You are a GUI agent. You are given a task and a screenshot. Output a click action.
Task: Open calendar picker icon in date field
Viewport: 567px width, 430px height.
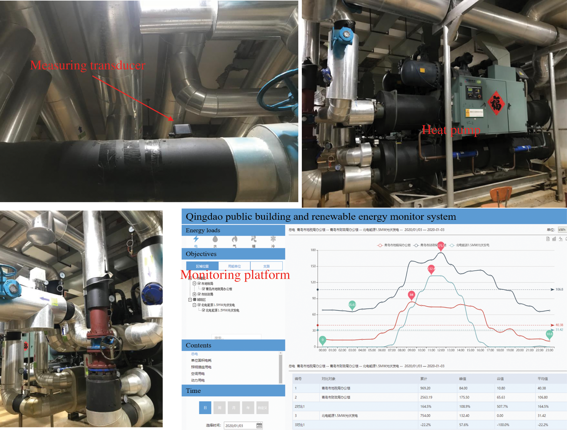click(259, 425)
